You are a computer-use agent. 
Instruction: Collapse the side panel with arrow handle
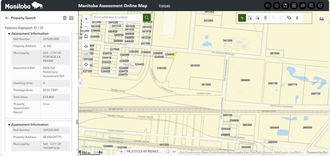(80, 83)
